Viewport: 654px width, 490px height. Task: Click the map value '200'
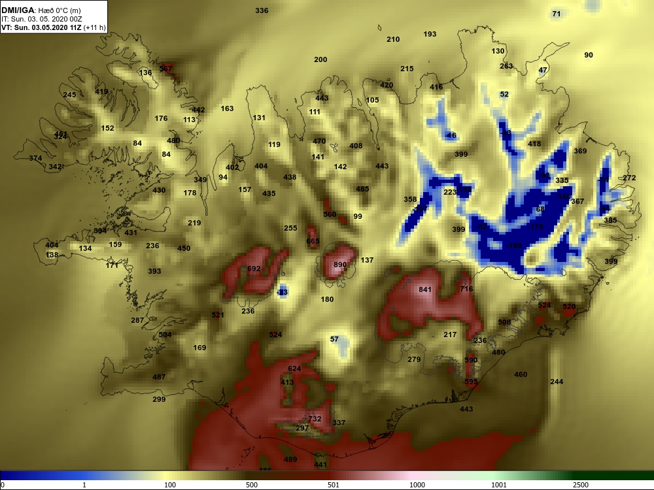pos(320,59)
